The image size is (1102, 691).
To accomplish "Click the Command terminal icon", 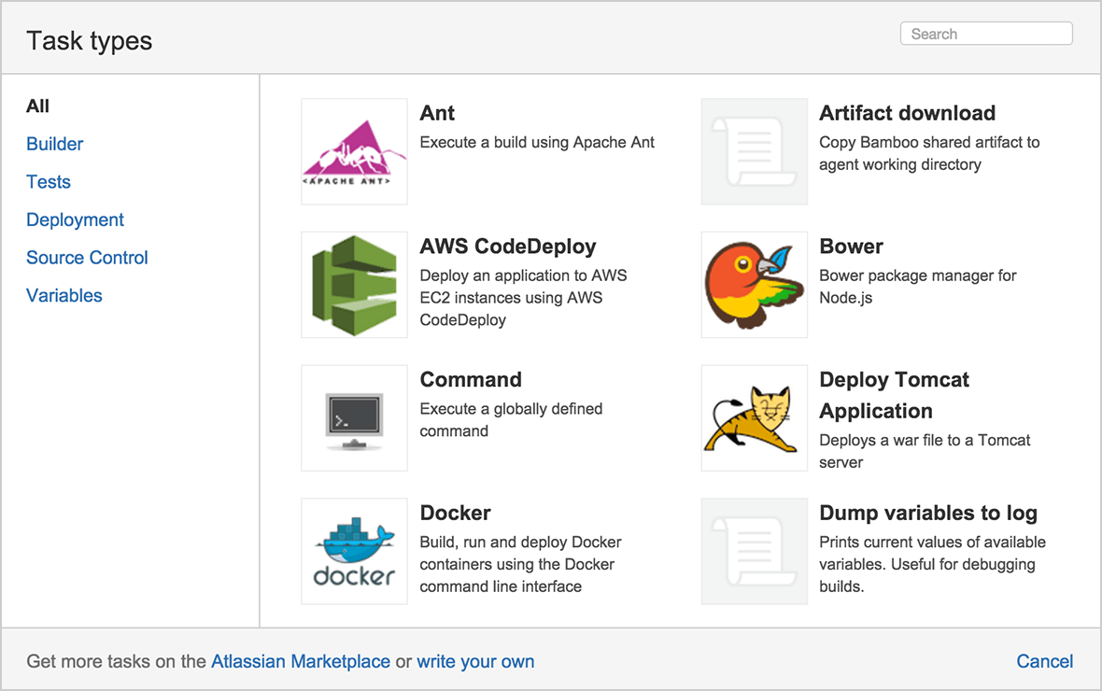I will pos(354,418).
